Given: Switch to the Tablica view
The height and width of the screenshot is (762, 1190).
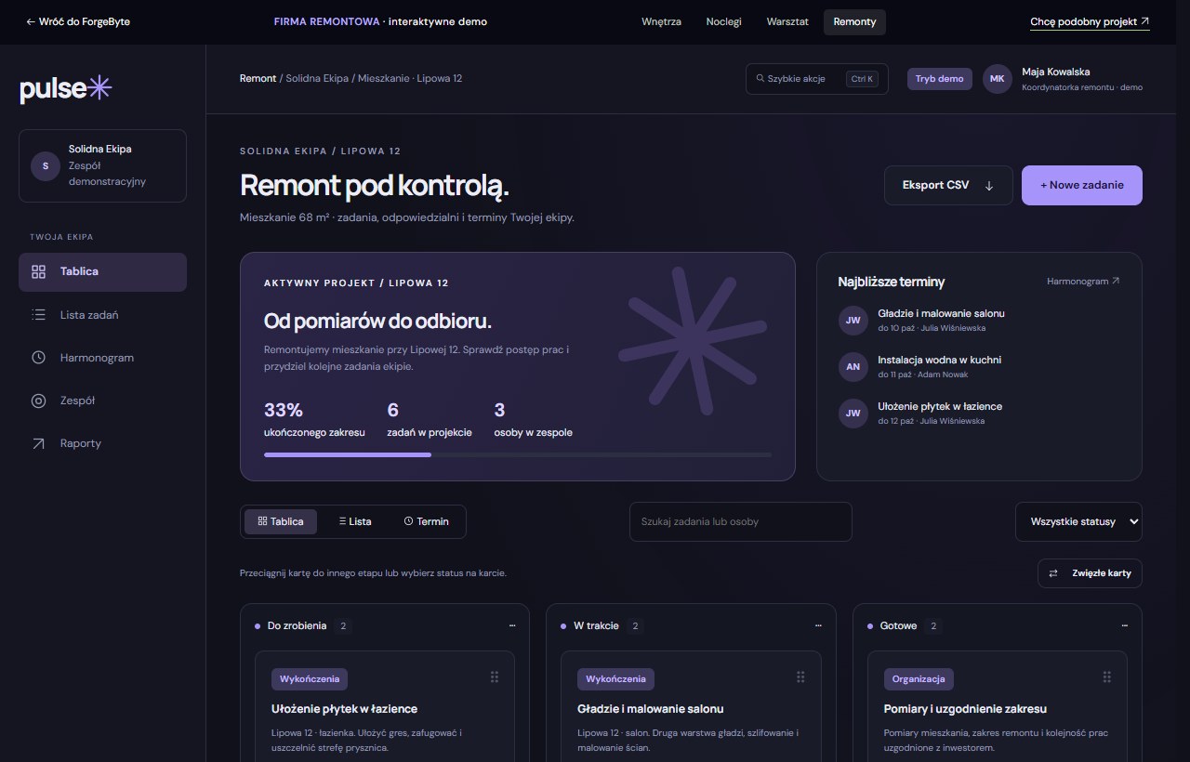Looking at the screenshot, I should [x=281, y=521].
